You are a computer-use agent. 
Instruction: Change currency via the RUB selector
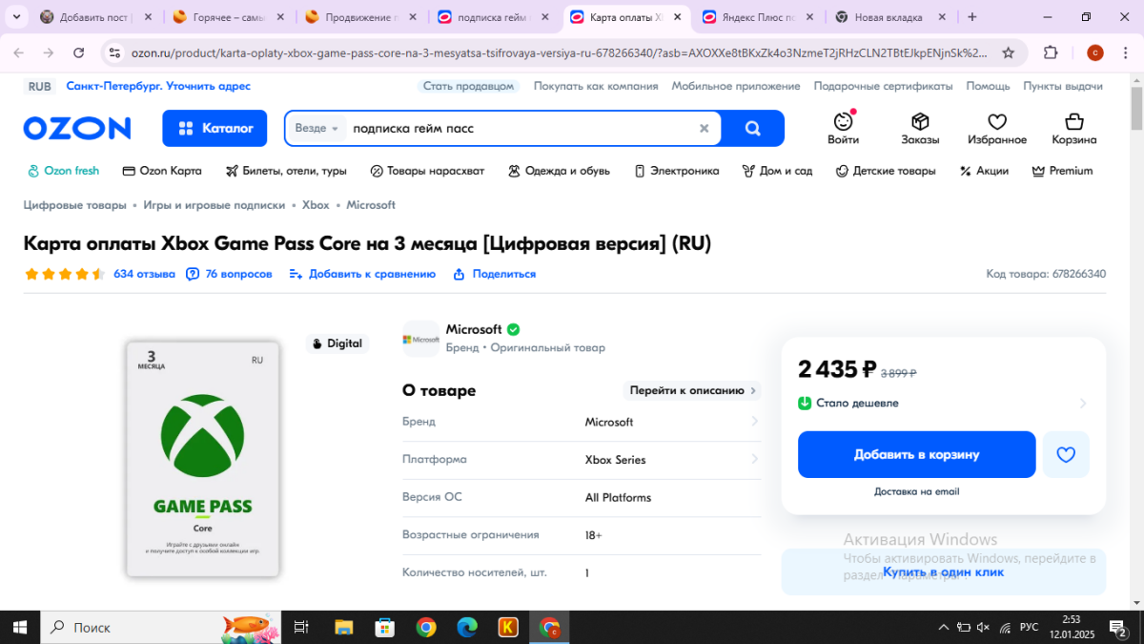click(x=39, y=86)
